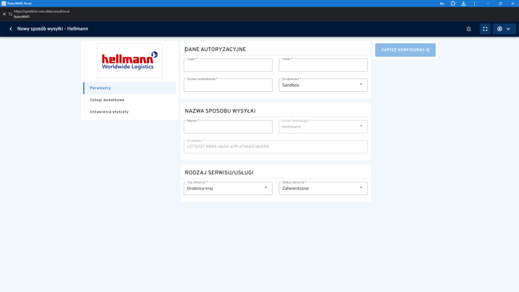Click the password manager key icon
The height and width of the screenshot is (292, 519).
[441, 4]
